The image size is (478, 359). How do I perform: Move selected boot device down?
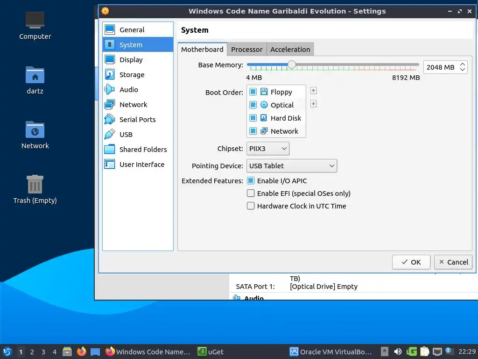click(x=313, y=104)
